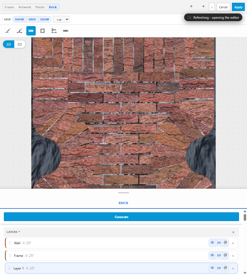This screenshot has height=275, width=247.
Task: Toggle the grid SHOW option
Action: [19, 19]
